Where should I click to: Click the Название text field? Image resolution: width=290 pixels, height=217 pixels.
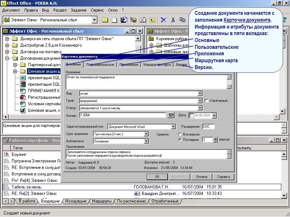[146, 82]
